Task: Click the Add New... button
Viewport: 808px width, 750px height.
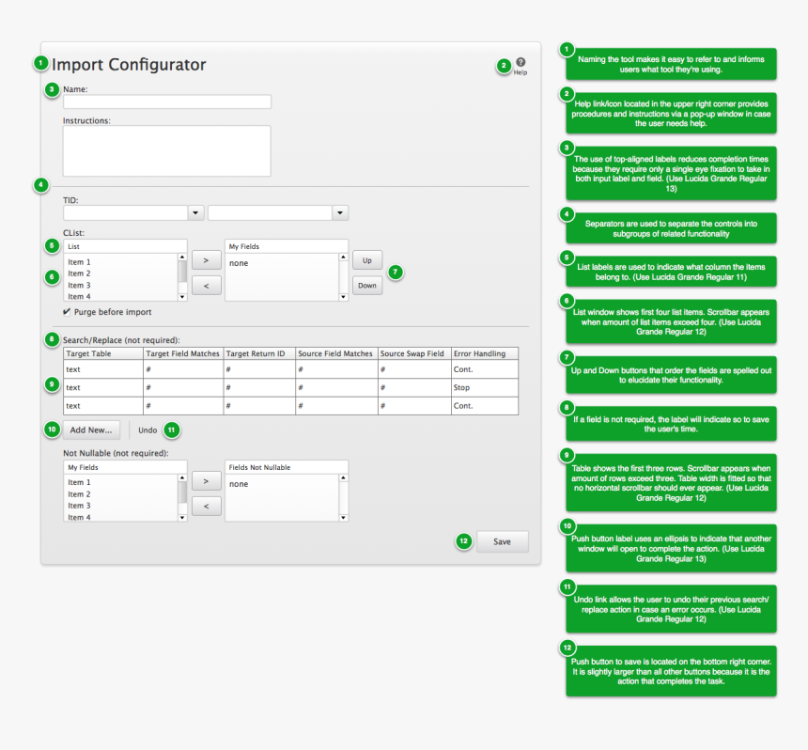Action: (91, 430)
